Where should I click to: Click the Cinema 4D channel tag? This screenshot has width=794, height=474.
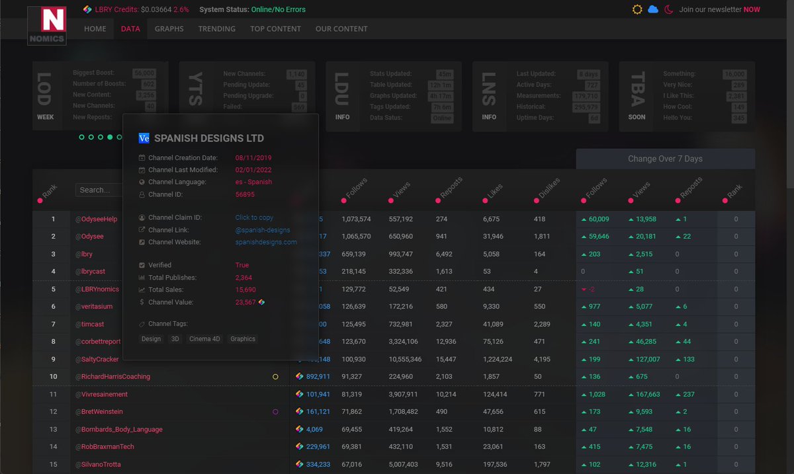204,338
